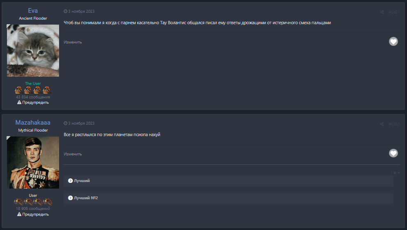
Task: Click Eva's kitten avatar
Action: pyautogui.click(x=33, y=50)
